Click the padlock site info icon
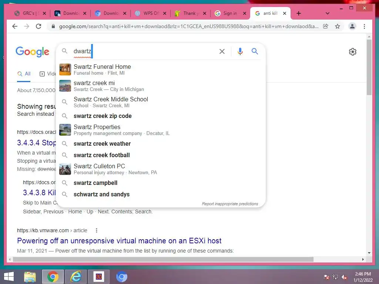Viewport: 379px width, 284px height. [x=53, y=26]
